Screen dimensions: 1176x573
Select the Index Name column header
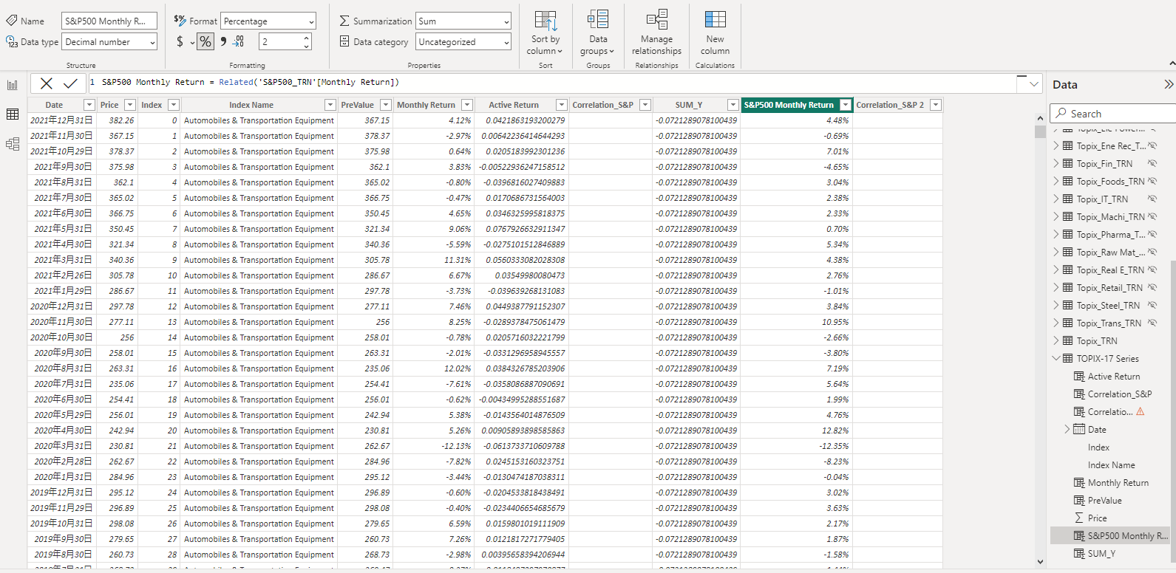(251, 105)
